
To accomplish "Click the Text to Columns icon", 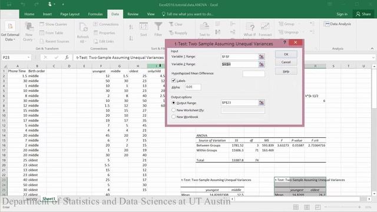I will pyautogui.click(x=204, y=26).
